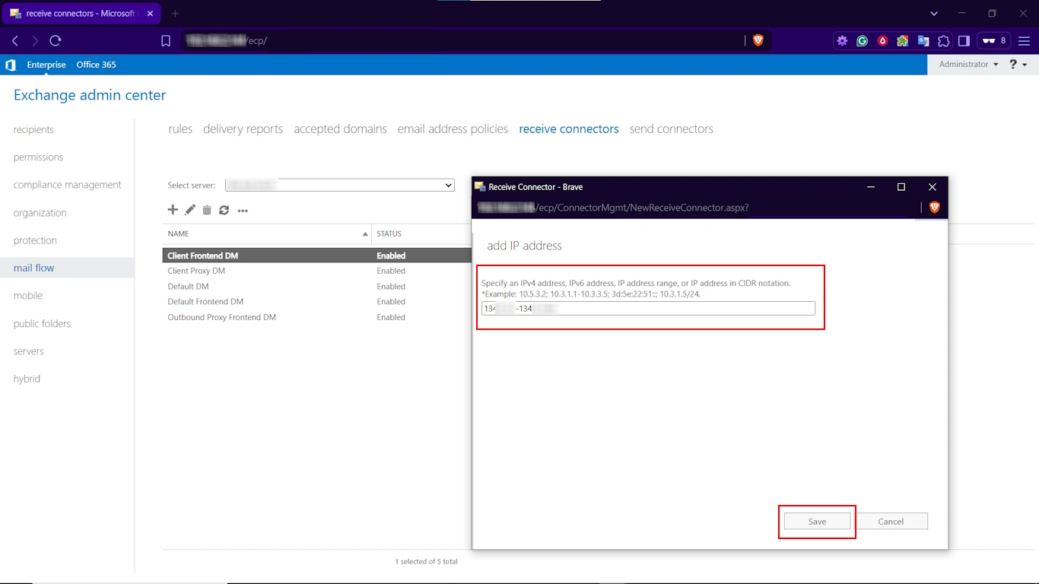The image size is (1039, 584).
Task: Click the edit pencil icon in connectors toolbar
Action: click(190, 210)
